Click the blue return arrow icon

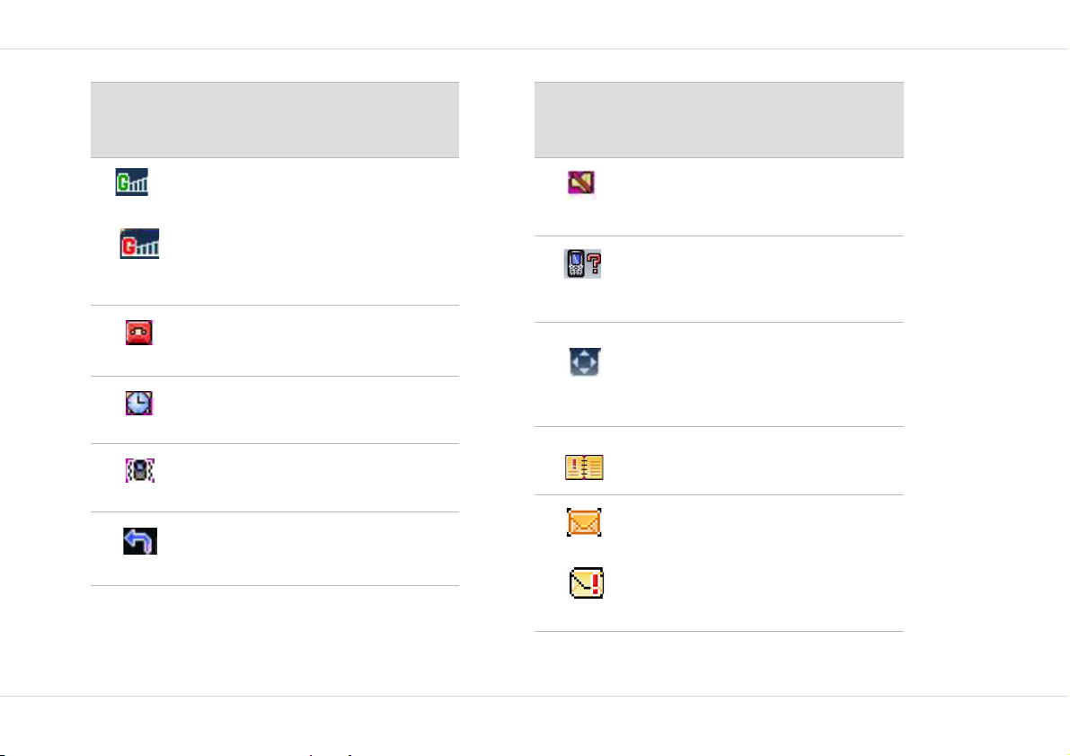[x=140, y=541]
